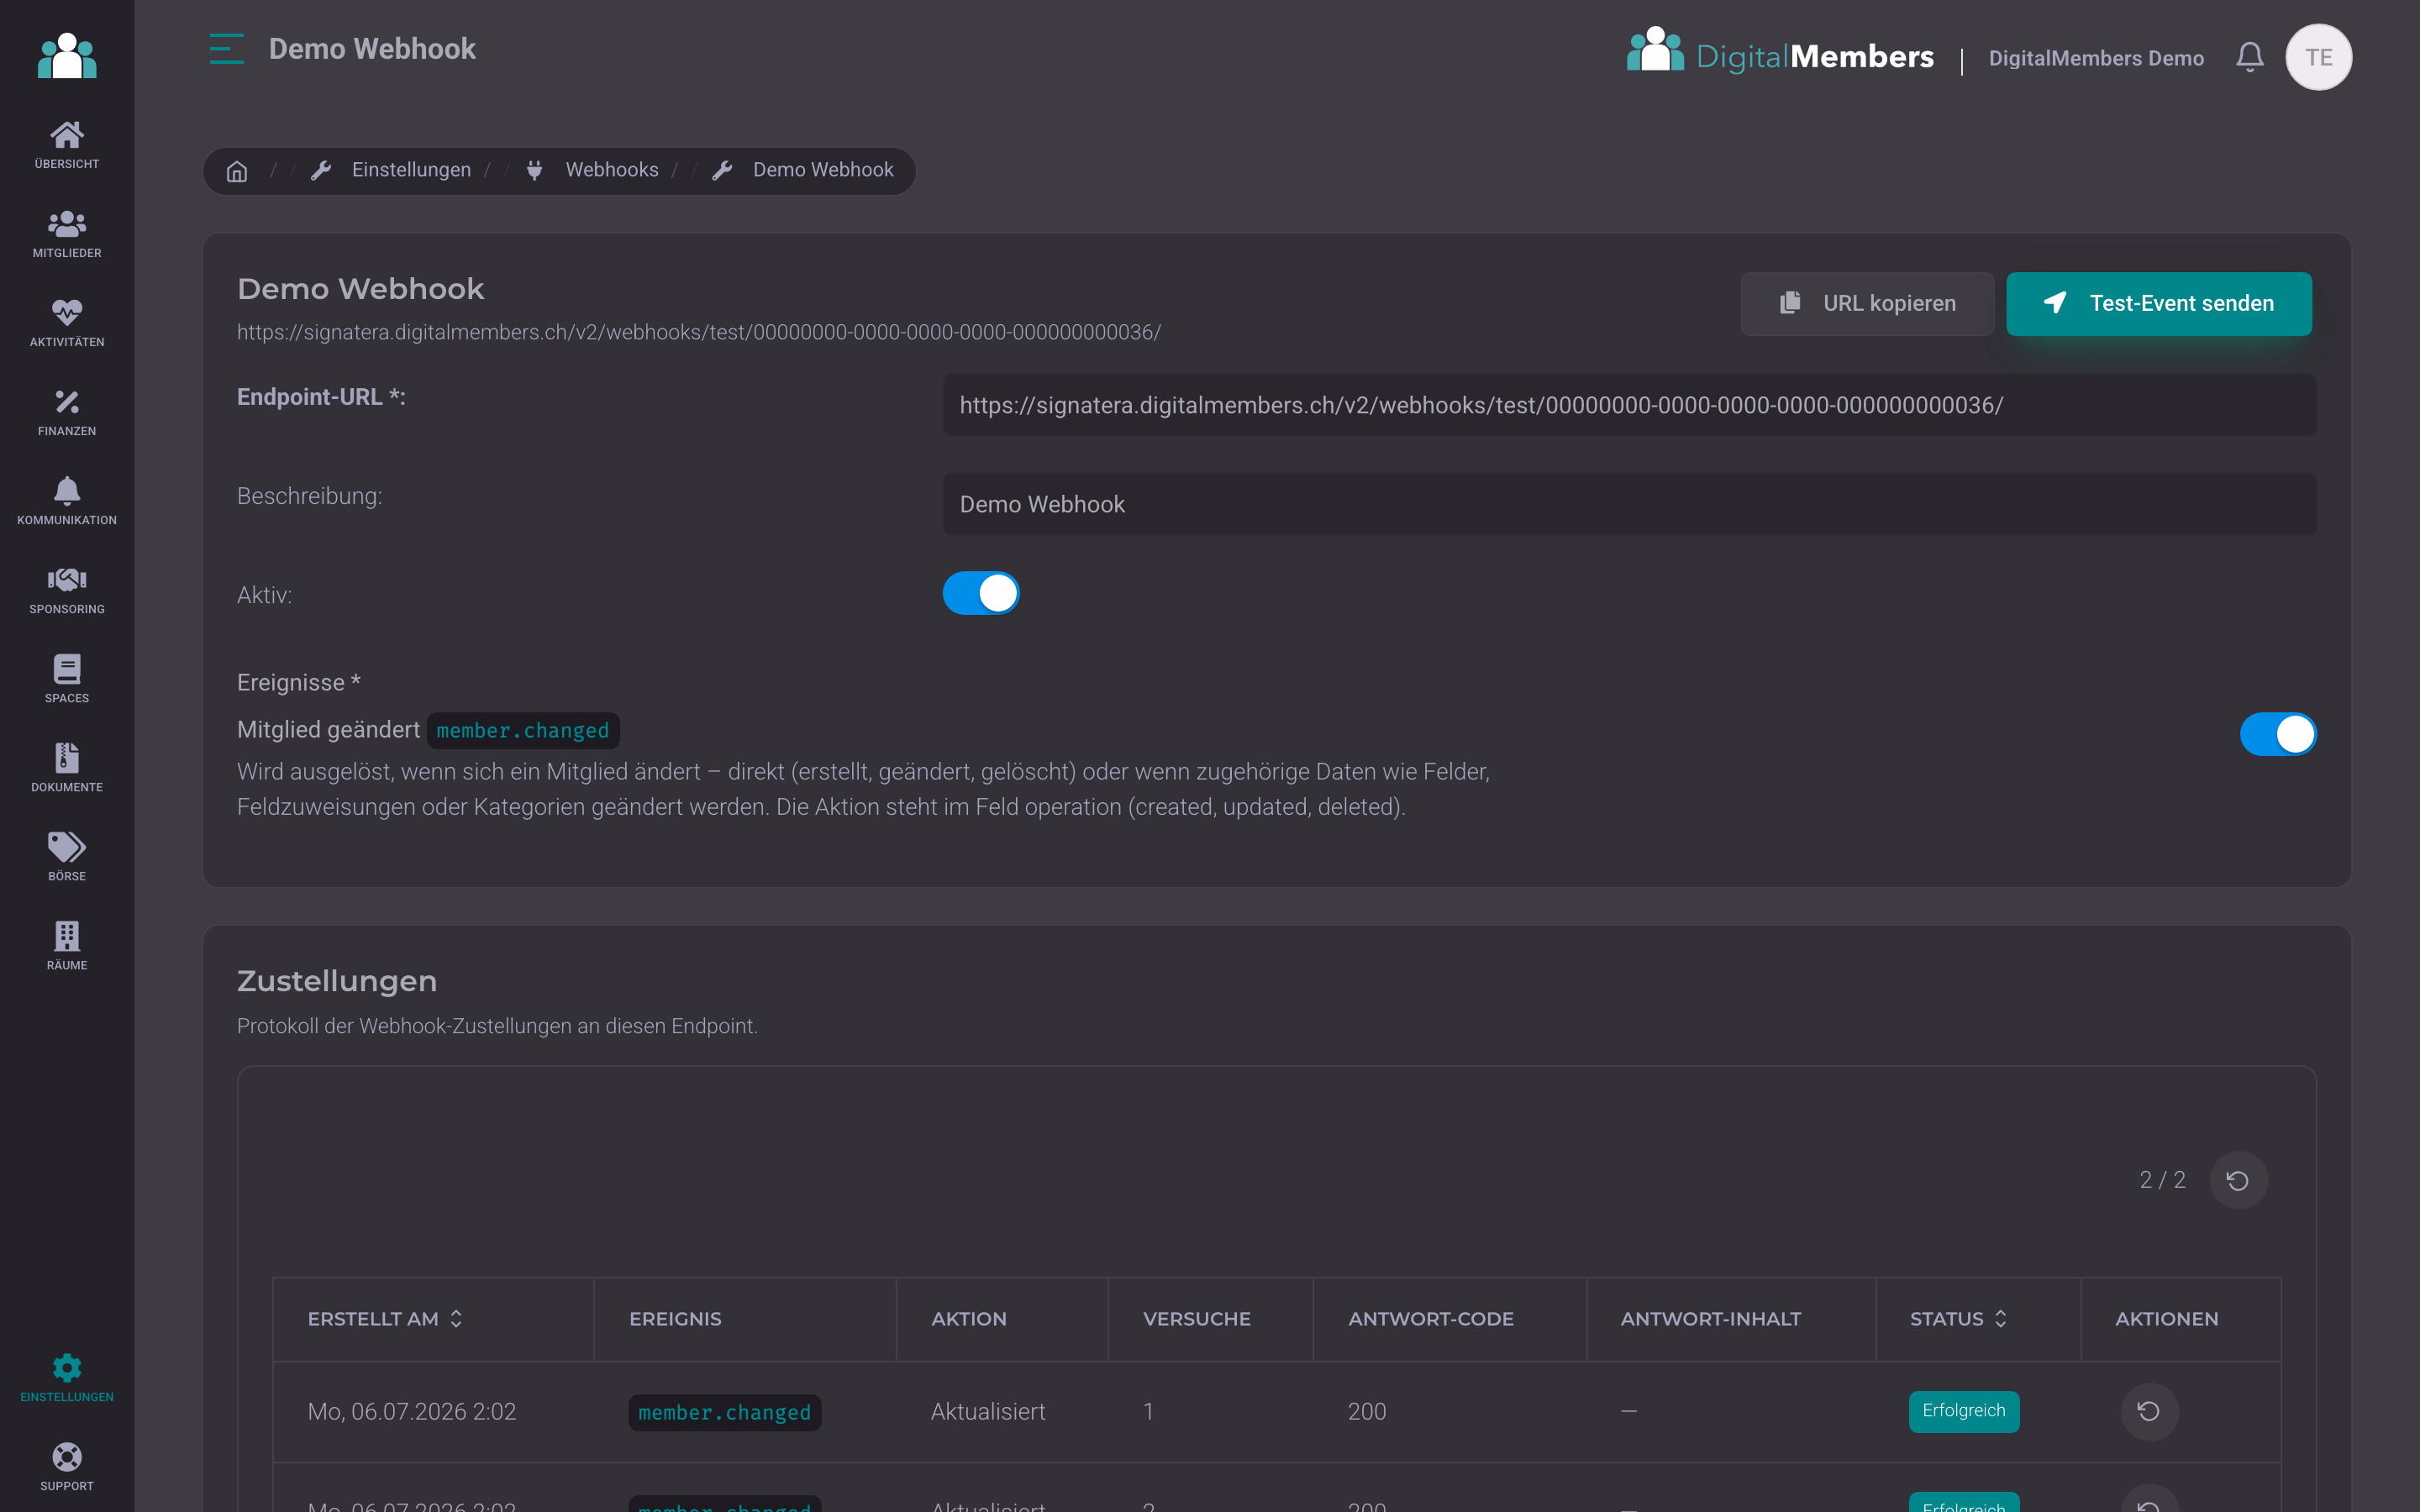Screen dimensions: 2420x1512
Task: Click the DigitalMembers logo in sidebar
Action: [67, 55]
